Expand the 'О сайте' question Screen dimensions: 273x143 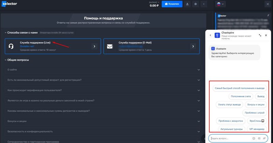click(x=199, y=70)
